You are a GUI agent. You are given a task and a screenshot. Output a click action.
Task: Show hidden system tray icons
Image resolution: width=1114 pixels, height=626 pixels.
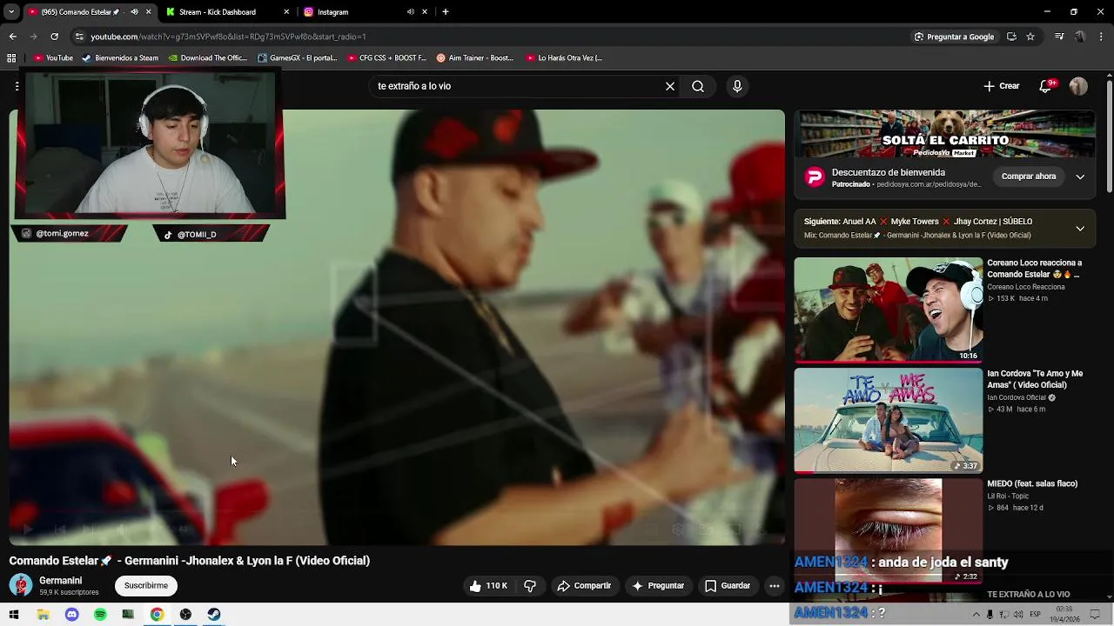(x=976, y=615)
